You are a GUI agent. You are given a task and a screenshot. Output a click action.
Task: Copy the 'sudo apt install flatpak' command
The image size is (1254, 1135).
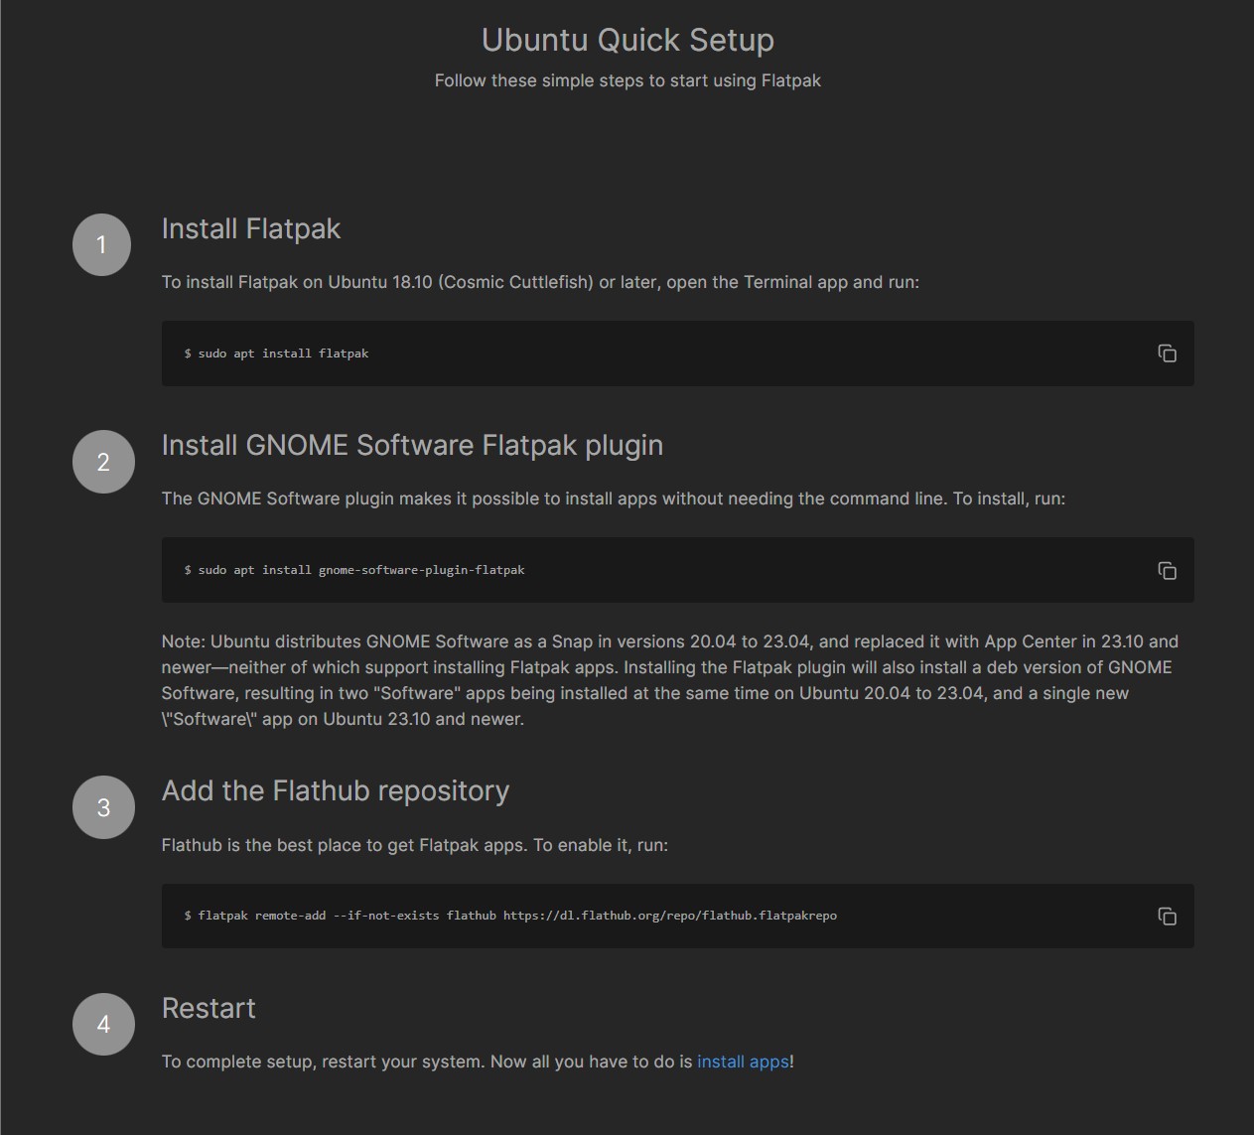click(x=1167, y=354)
